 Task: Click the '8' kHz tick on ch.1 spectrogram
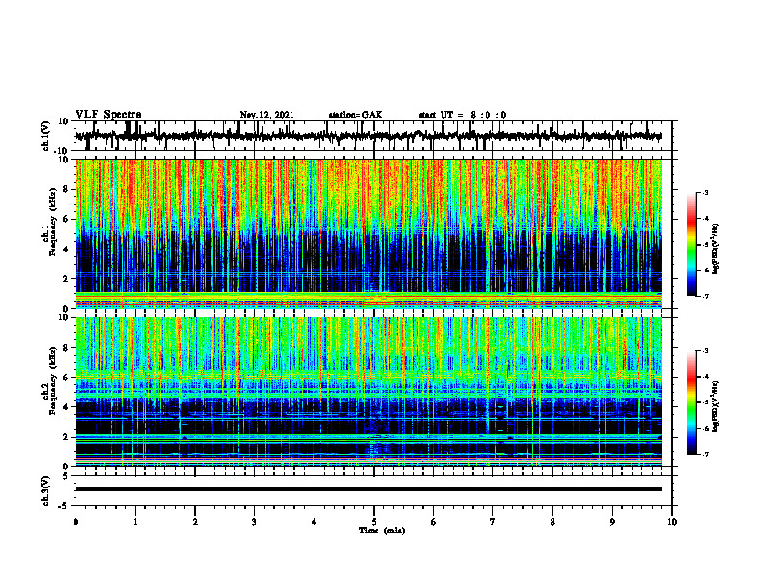coord(66,189)
